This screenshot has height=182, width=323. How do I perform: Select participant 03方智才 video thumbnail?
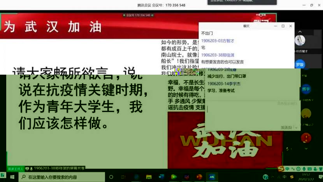[x=300, y=40]
